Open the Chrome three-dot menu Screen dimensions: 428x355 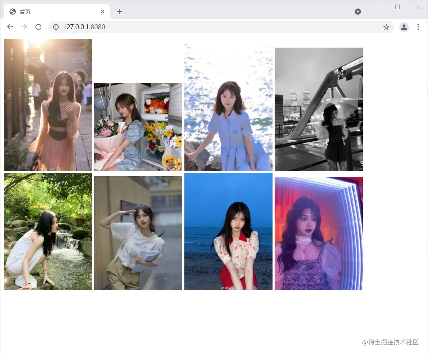[418, 27]
